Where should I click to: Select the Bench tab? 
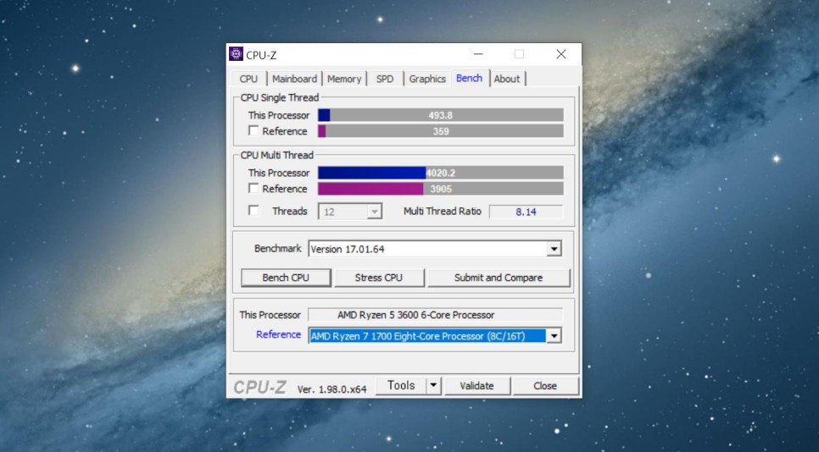point(469,78)
